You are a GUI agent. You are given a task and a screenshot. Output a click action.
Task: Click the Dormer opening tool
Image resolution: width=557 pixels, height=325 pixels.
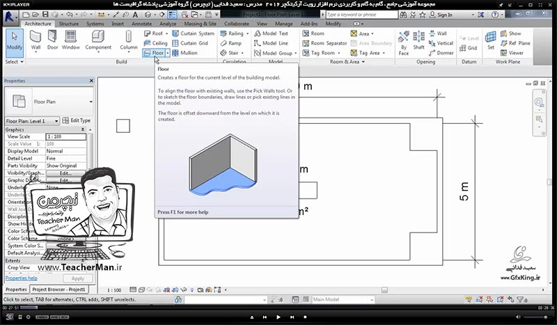[x=441, y=53]
